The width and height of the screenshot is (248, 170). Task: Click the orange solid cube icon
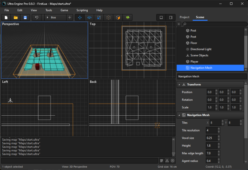click(118, 17)
